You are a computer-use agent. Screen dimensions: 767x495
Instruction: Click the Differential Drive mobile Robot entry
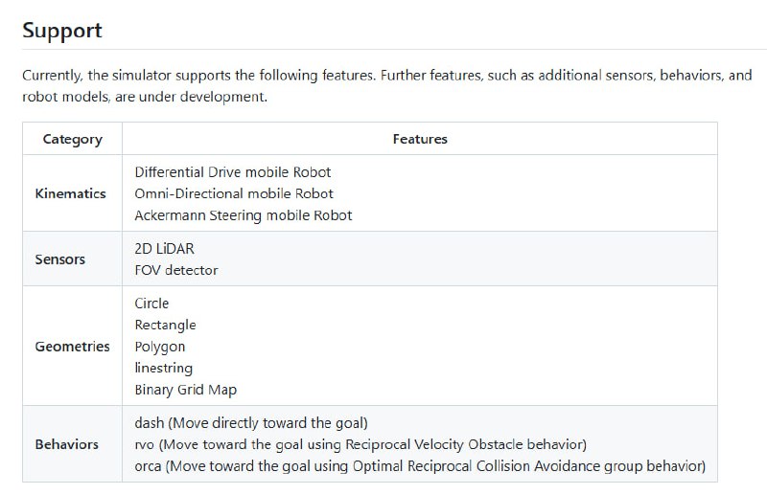233,172
